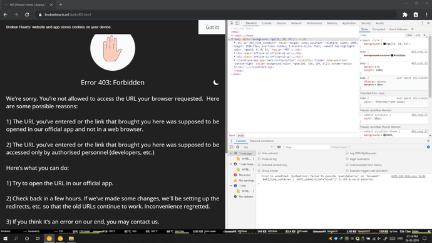Select the 'body' breadcrumb
The width and height of the screenshot is (432, 243).
[x=241, y=135]
